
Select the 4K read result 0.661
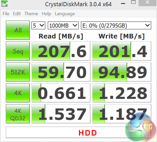[61, 93]
